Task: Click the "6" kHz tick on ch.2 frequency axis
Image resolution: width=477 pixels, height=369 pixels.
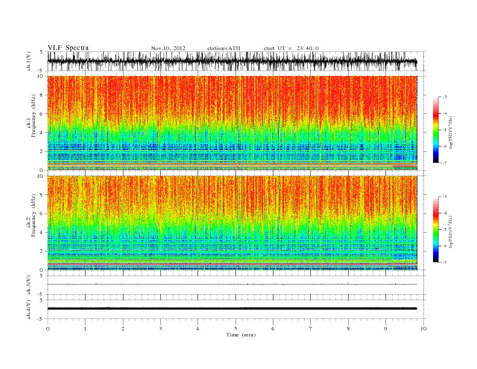Action: point(42,213)
